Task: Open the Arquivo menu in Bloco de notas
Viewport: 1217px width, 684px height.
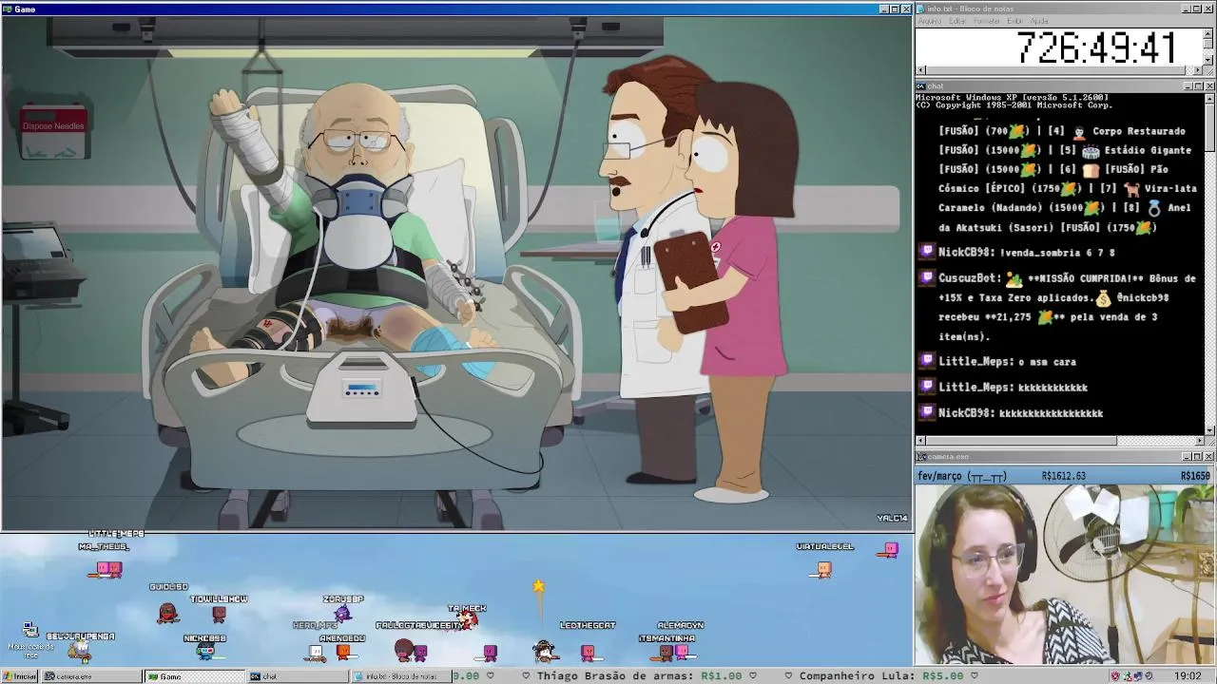Action: [x=930, y=21]
